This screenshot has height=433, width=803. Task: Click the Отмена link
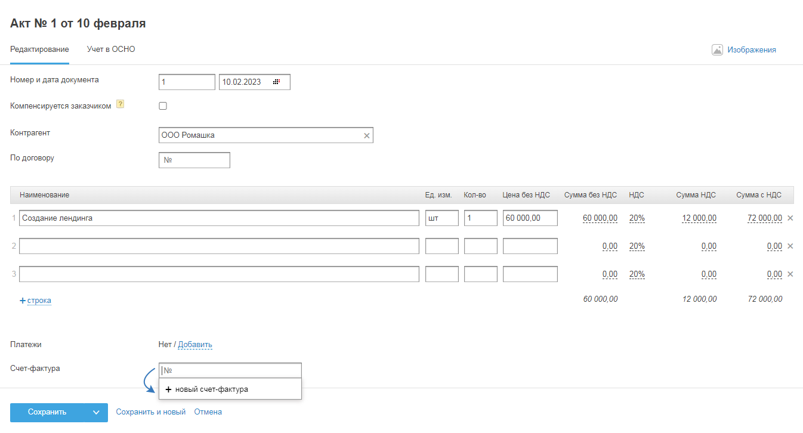(x=208, y=412)
